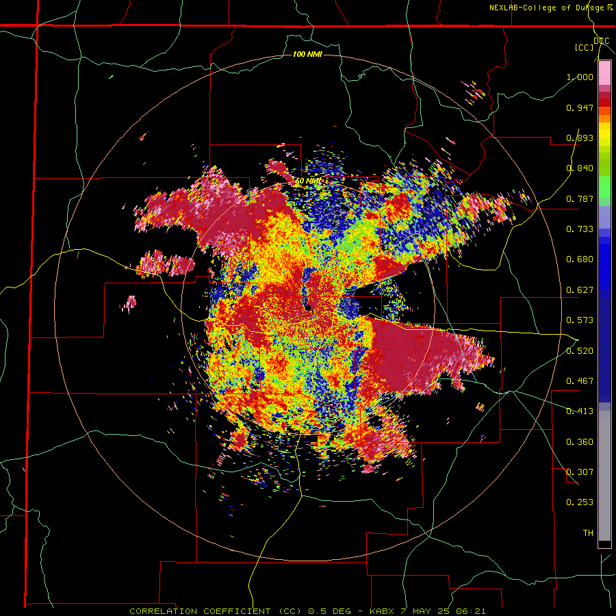This screenshot has width=616, height=616.
Task: Click the 0.253 legend value
Action: coord(580,502)
